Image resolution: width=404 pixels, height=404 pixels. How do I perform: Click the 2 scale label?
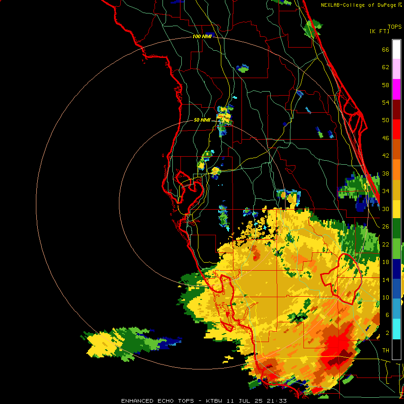[x=387, y=333]
